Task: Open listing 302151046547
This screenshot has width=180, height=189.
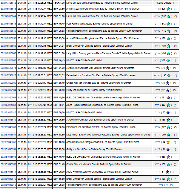Action: [x=8, y=112]
